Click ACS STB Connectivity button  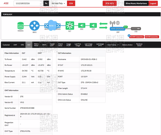tap(152, 37)
